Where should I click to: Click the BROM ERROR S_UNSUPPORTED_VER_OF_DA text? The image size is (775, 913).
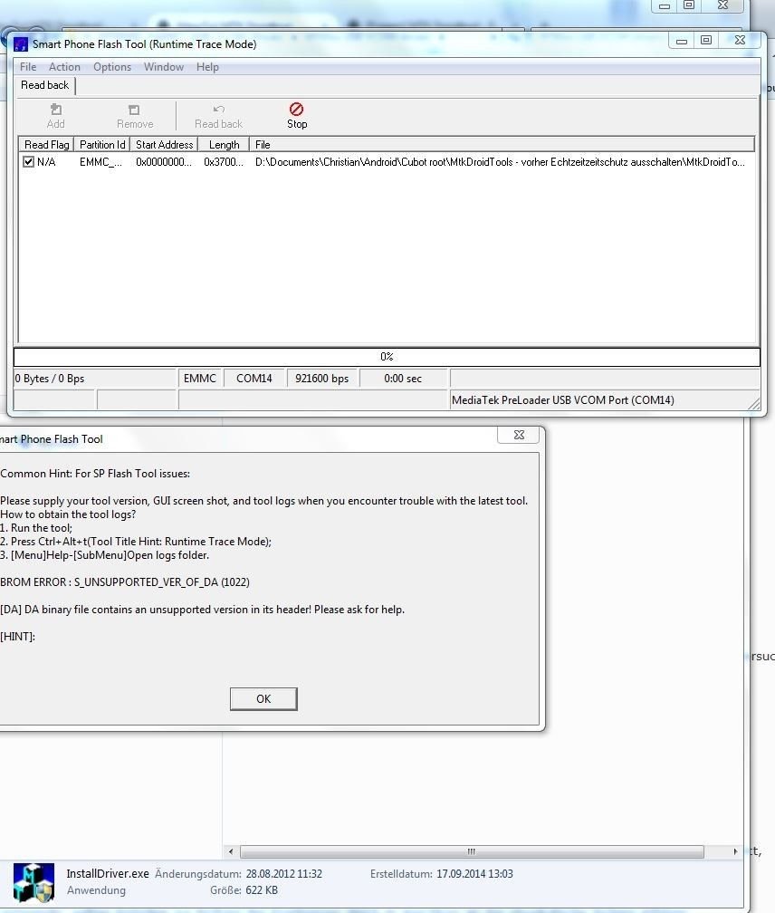click(125, 582)
